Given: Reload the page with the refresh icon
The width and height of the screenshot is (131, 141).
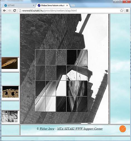Looking at the screenshot, I should 14,11.
